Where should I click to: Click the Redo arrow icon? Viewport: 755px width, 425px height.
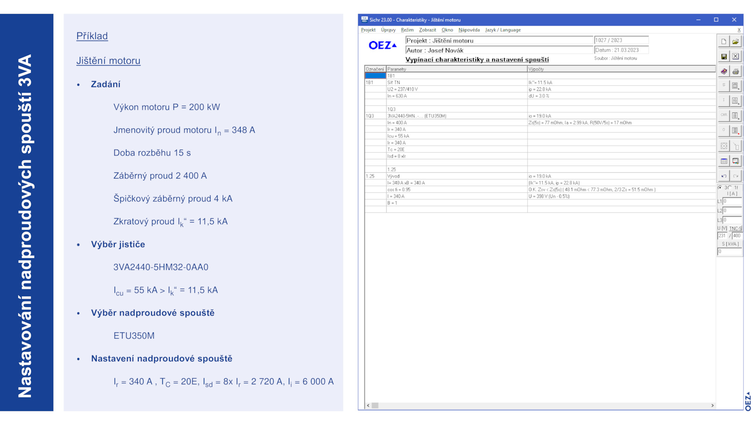(x=736, y=176)
